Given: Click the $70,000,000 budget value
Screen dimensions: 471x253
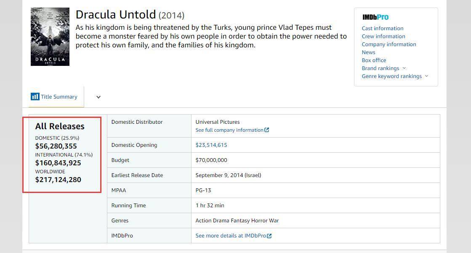Looking at the screenshot, I should pyautogui.click(x=211, y=160).
